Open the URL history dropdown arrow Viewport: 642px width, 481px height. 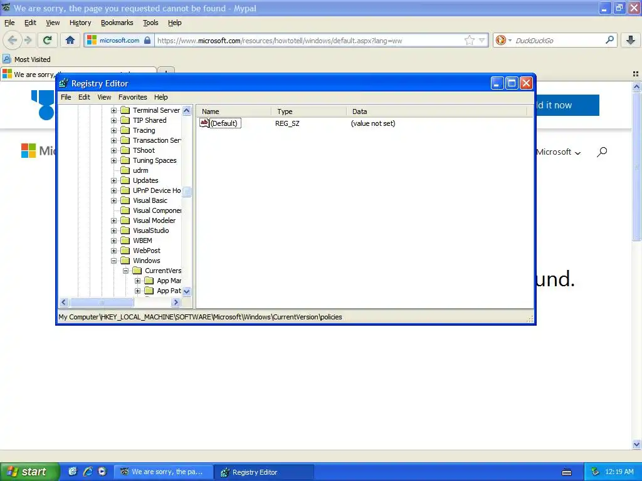[x=481, y=40]
